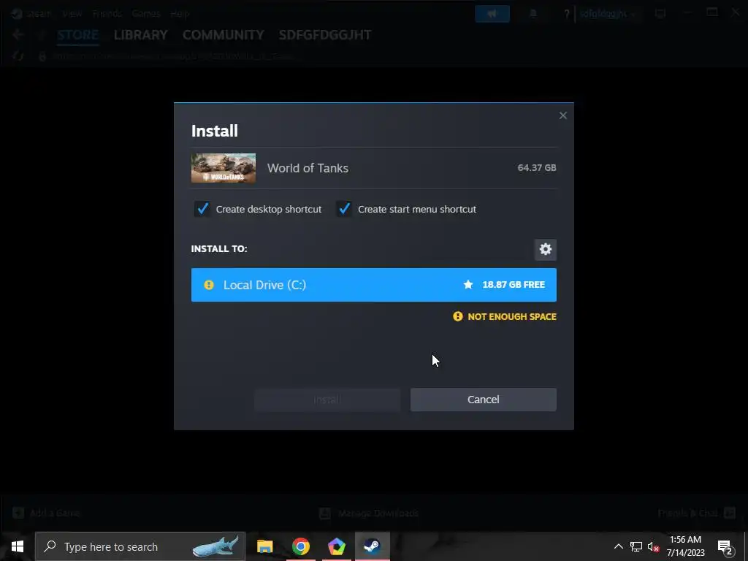
Task: Open the SDFGFDGGJHT profile tab
Action: point(325,35)
